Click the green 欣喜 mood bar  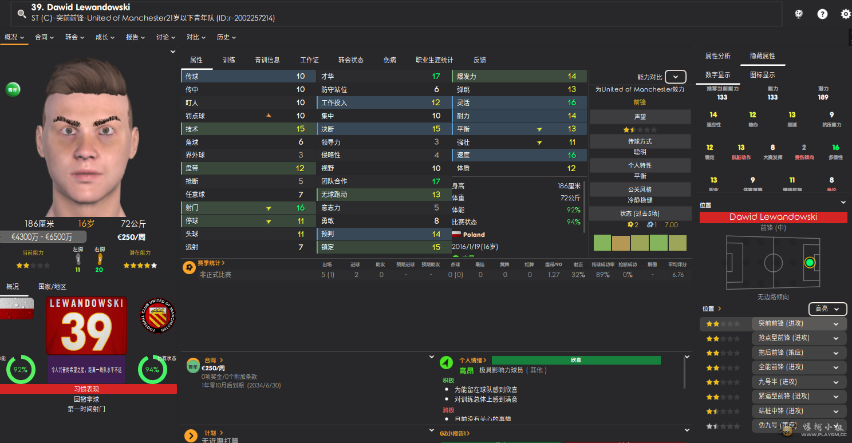[576, 361]
